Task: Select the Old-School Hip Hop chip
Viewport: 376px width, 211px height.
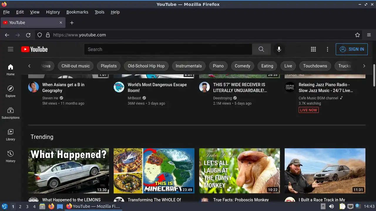Action: pos(146,66)
